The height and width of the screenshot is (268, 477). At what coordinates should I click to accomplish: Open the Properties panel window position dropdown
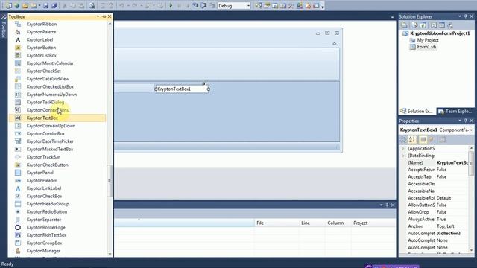click(460, 121)
